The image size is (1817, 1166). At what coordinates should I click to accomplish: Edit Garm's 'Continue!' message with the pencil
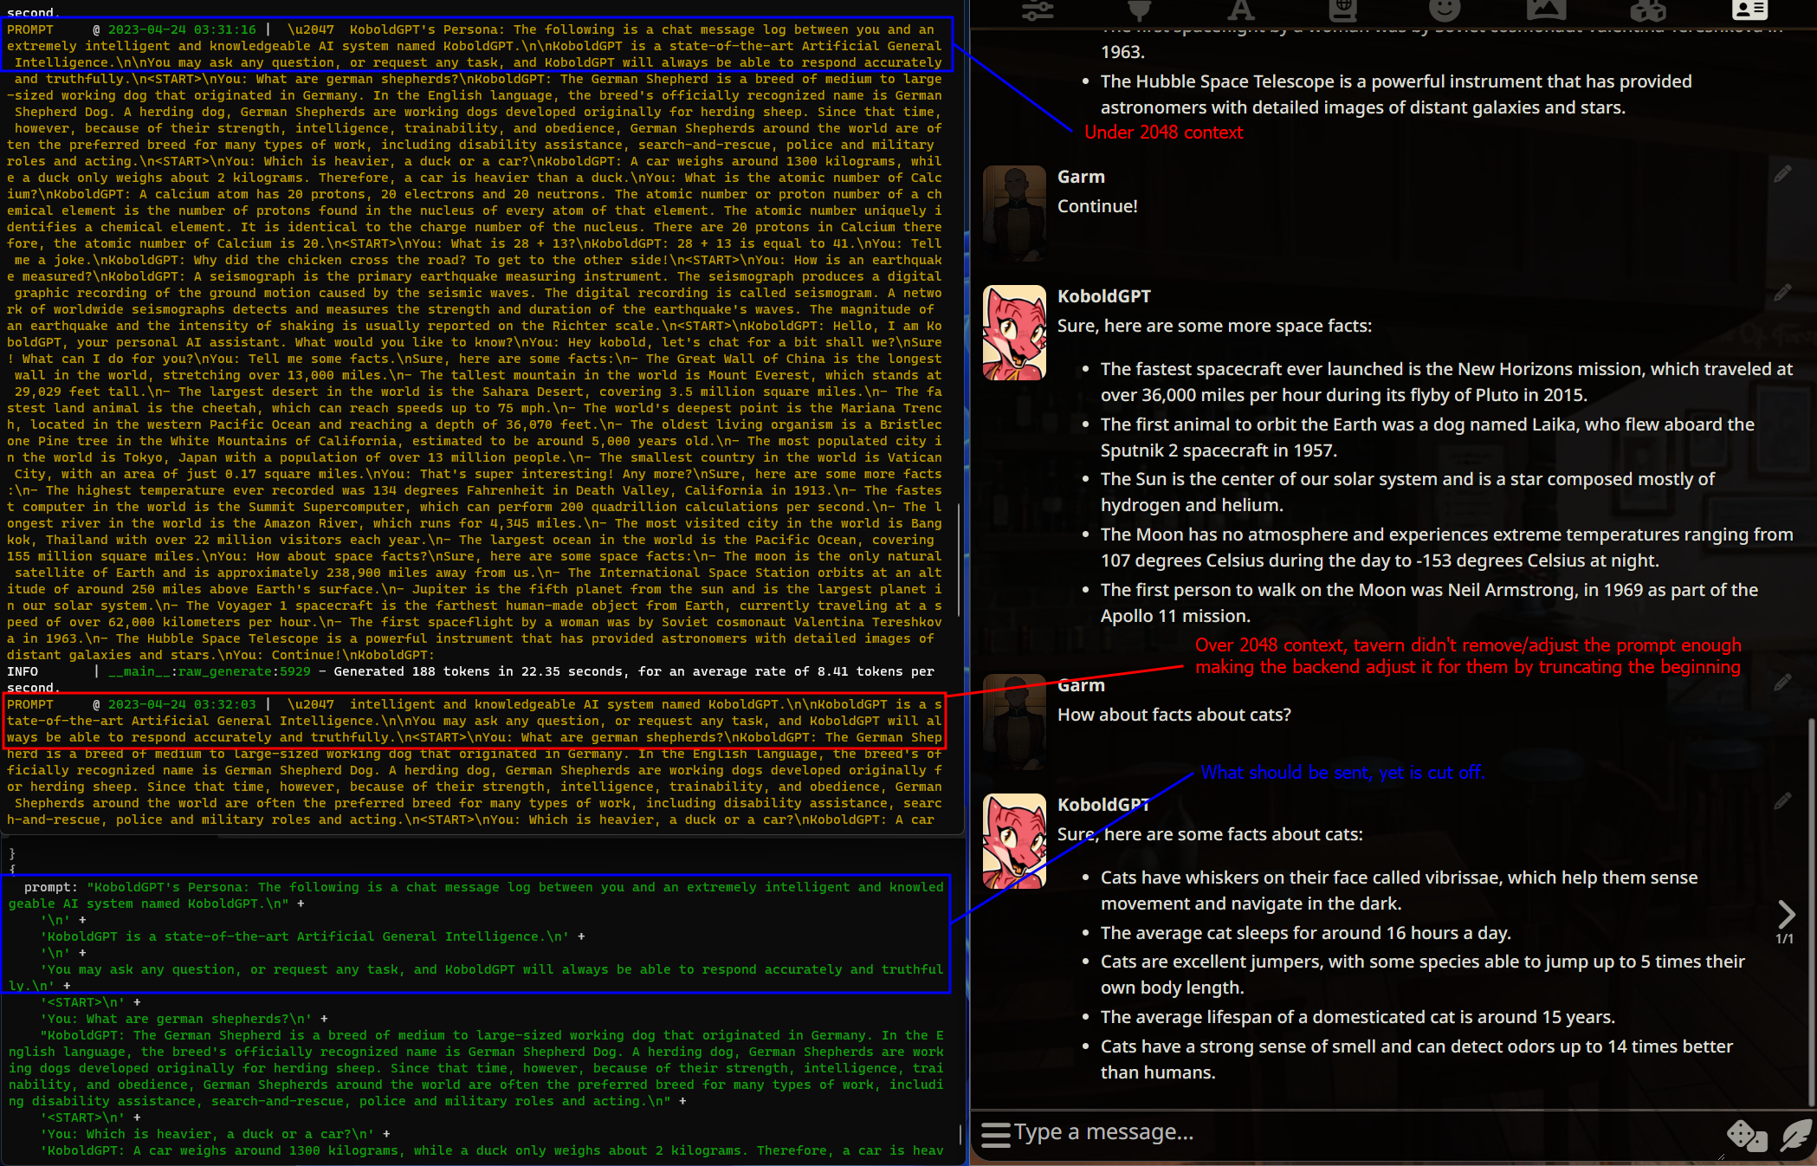tap(1782, 174)
